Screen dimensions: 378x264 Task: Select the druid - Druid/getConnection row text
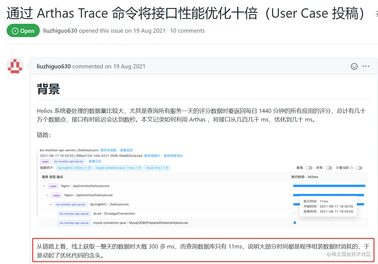[114, 214]
